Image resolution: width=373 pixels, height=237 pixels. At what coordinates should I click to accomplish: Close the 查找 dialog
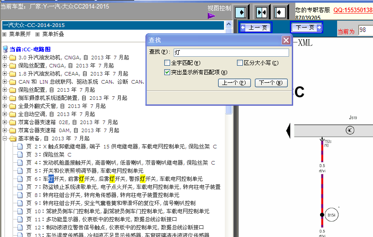tap(286, 40)
